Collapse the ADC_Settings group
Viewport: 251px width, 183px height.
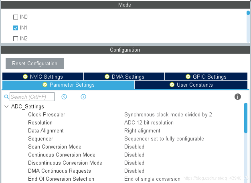tap(6, 106)
